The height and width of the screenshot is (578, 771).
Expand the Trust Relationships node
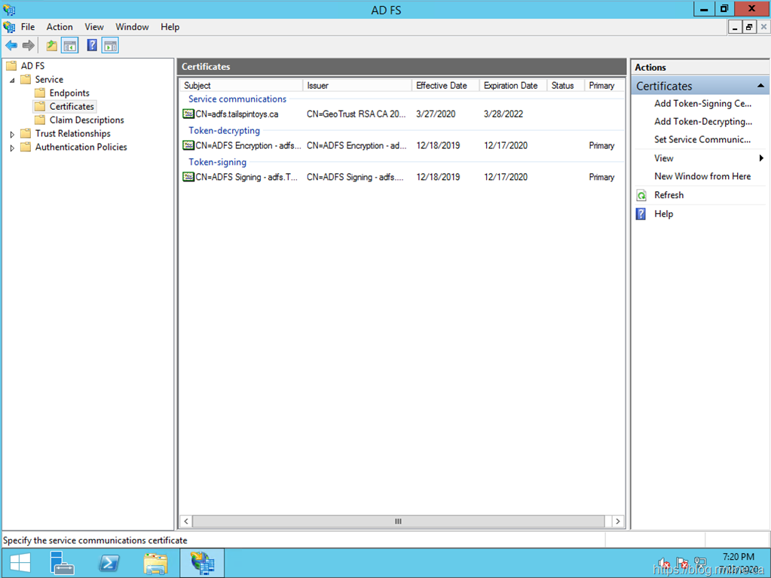click(x=12, y=134)
